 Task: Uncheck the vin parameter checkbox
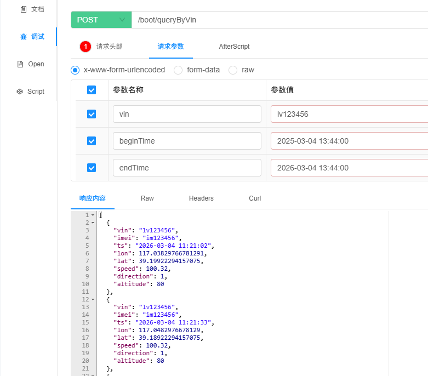coord(92,114)
